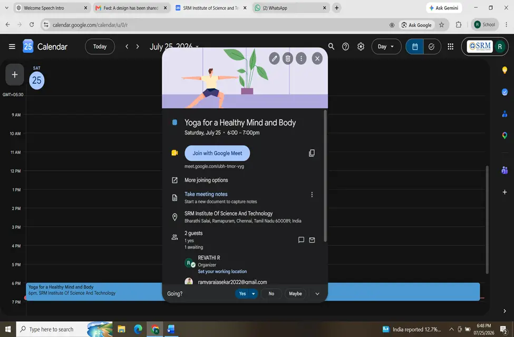Open More joining options
The width and height of the screenshot is (514, 337).
pyautogui.click(x=206, y=180)
